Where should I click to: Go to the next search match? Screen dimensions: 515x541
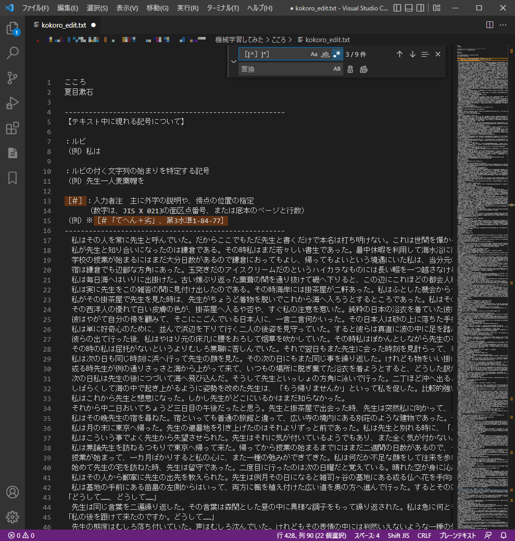(x=412, y=54)
